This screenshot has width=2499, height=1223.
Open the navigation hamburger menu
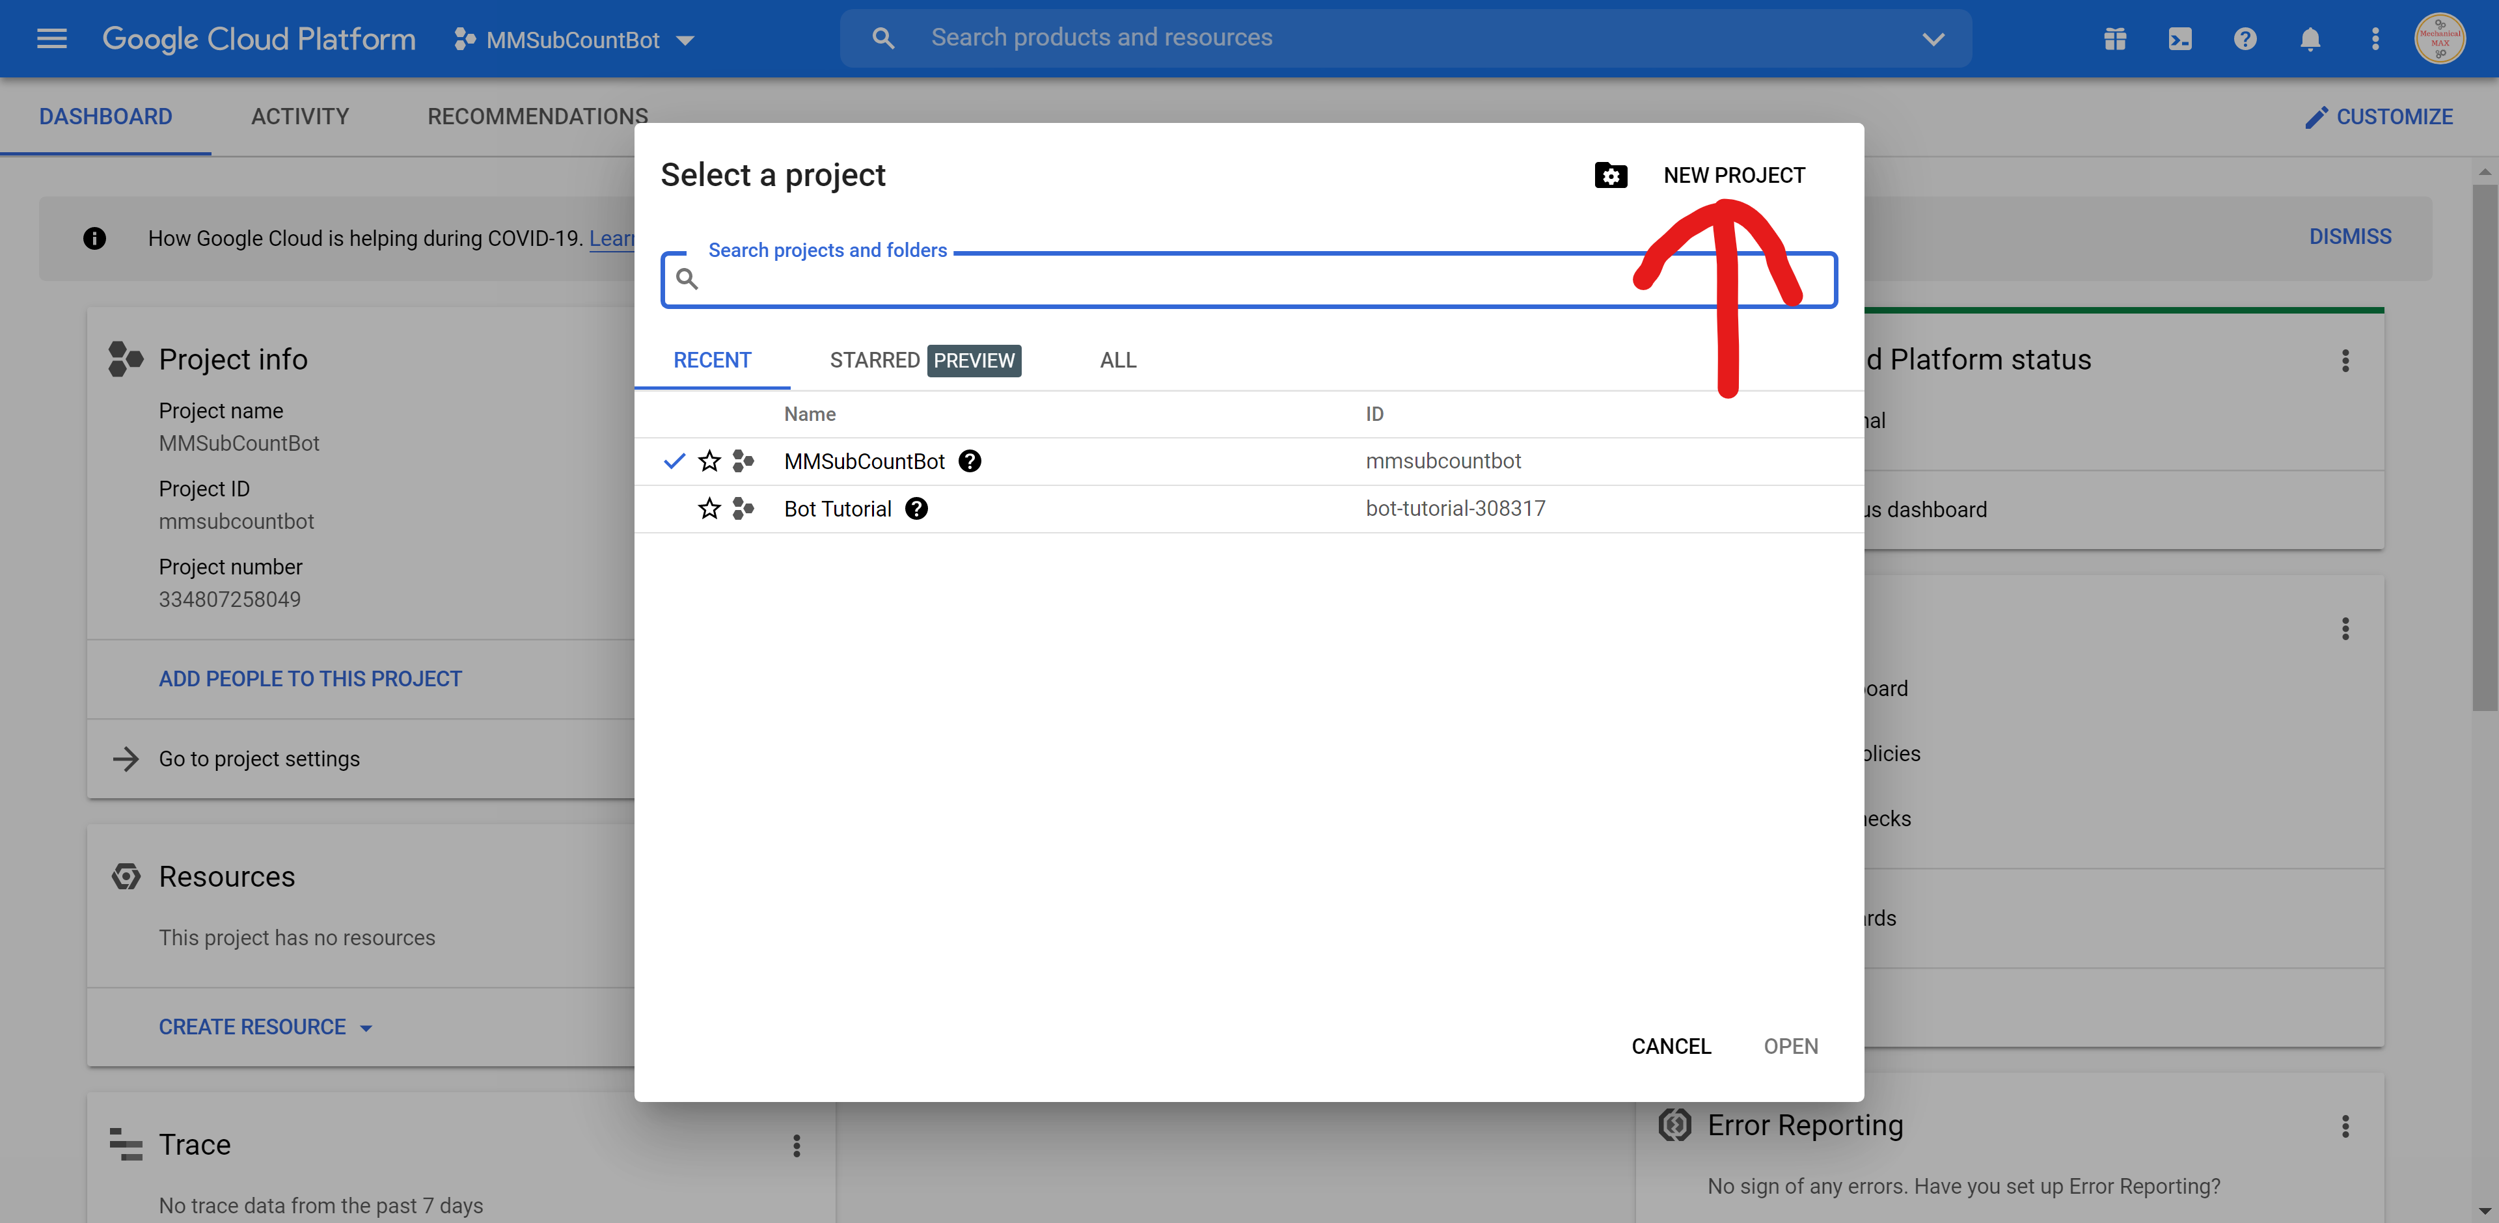[x=51, y=39]
